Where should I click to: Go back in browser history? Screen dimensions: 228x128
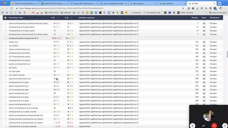pos(2,8)
